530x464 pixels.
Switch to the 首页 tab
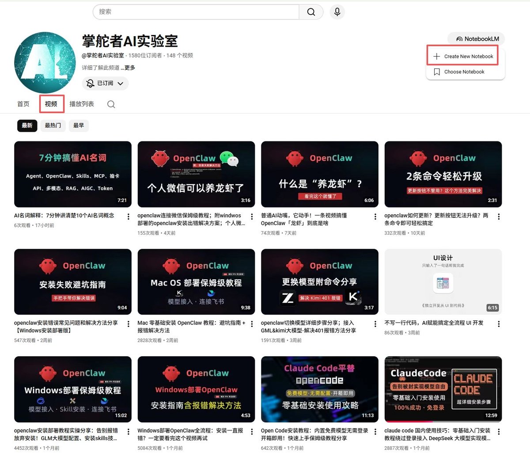coord(23,104)
